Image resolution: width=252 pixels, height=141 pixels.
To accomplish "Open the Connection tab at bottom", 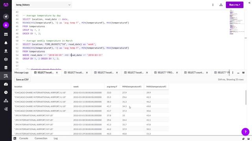I will [x=41, y=138].
